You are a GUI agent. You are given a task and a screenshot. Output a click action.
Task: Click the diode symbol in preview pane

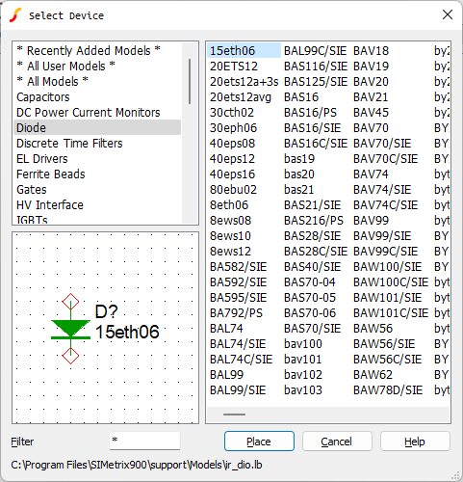70,329
